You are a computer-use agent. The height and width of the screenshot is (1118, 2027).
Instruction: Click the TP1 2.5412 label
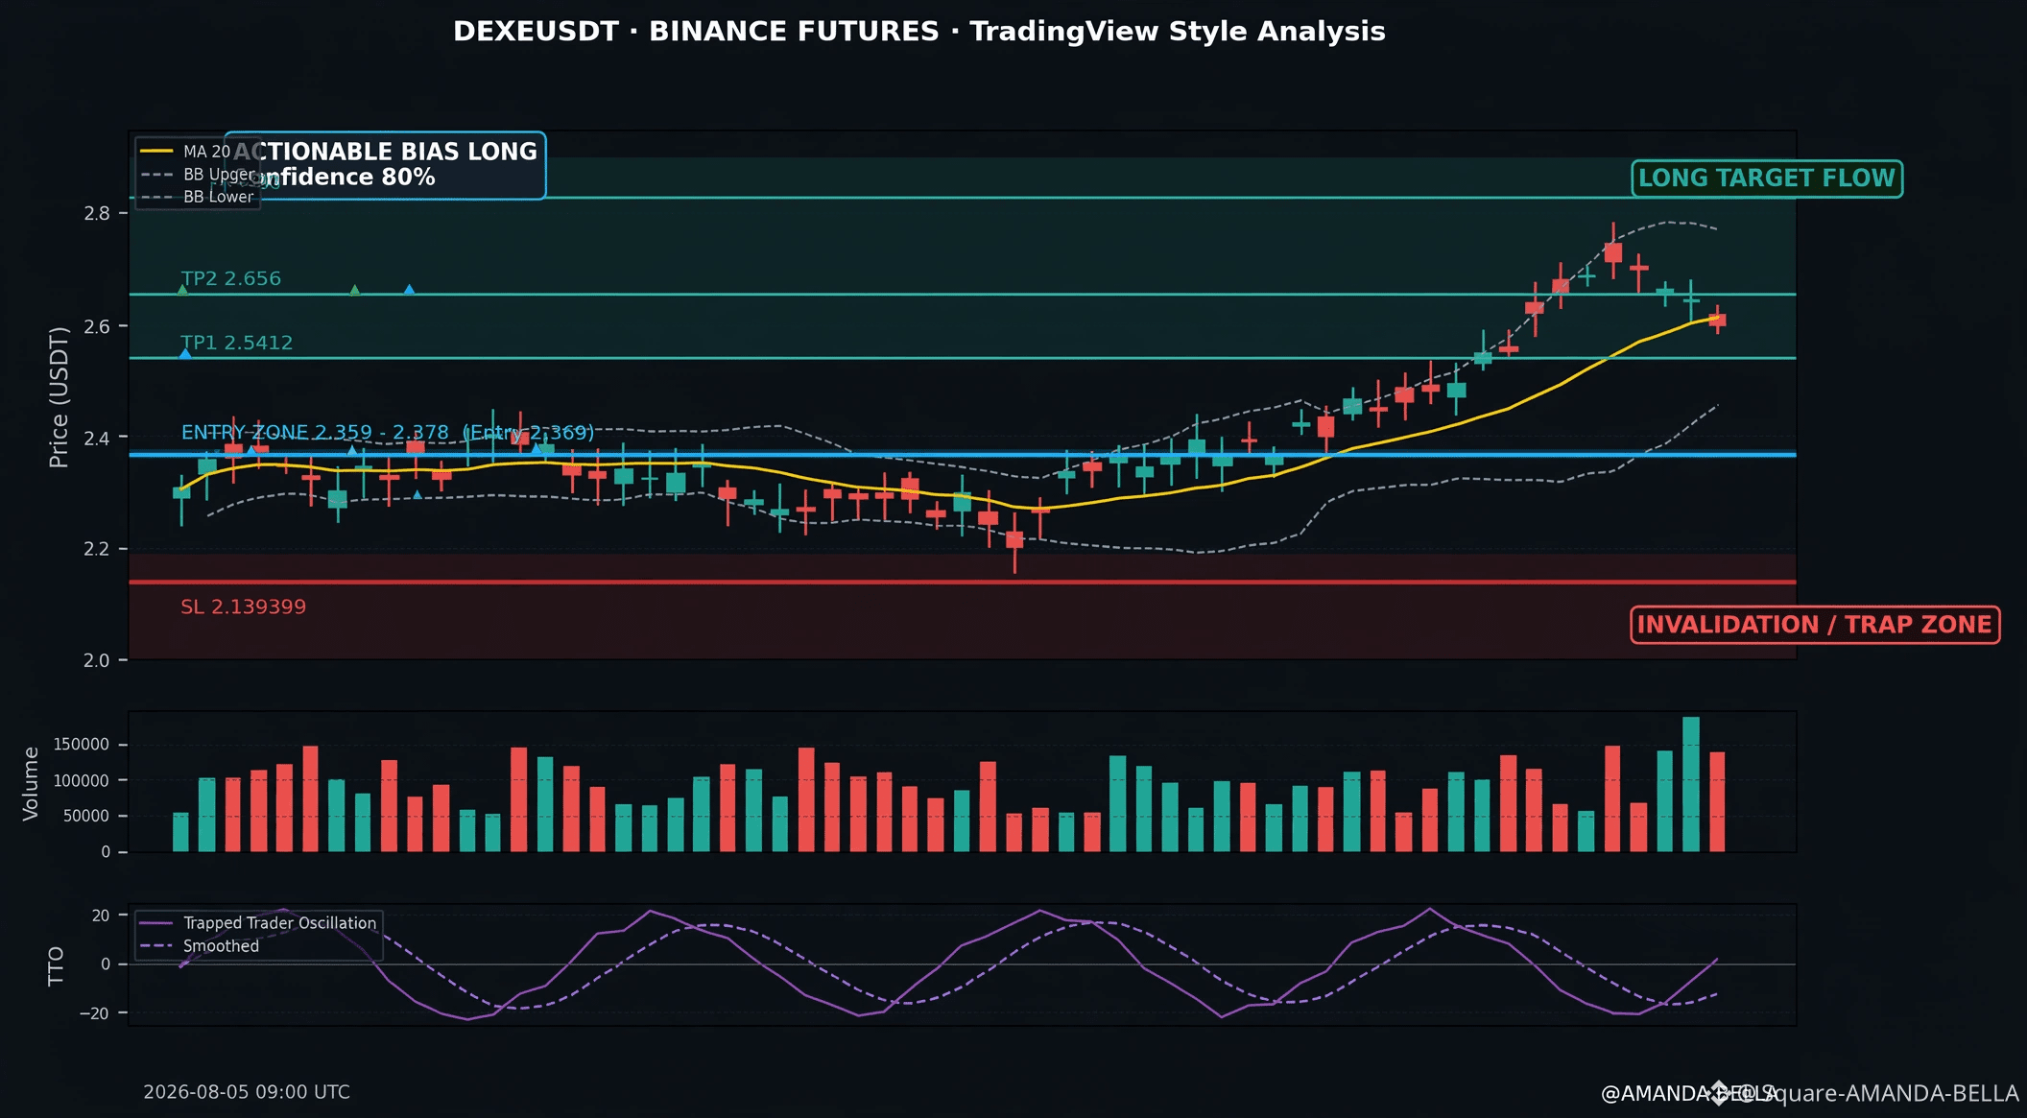pos(237,343)
